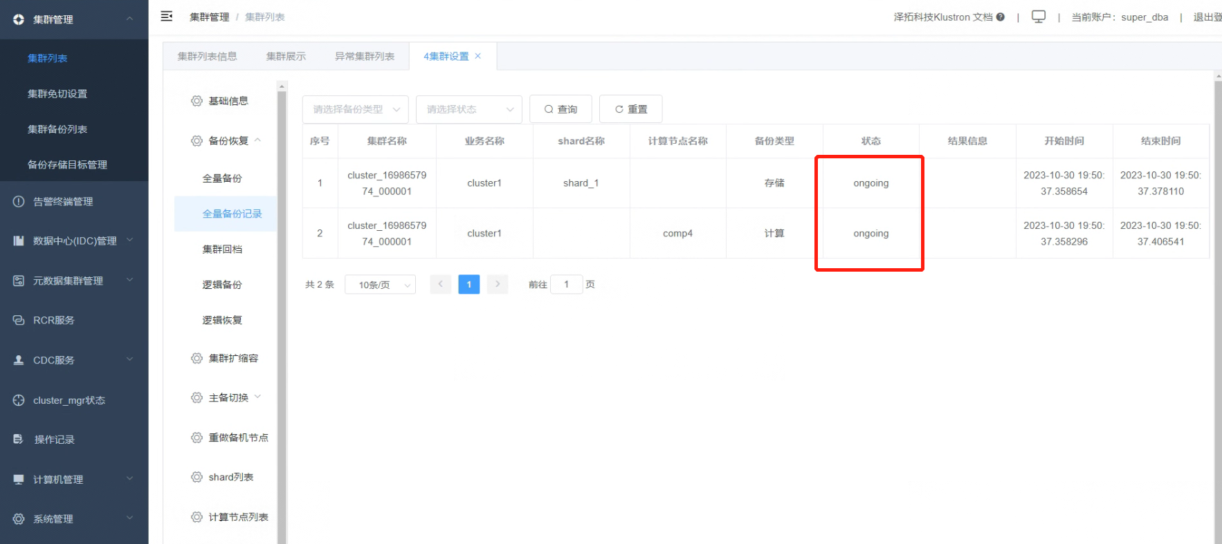Open the 请选择状态 dropdown
This screenshot has height=544, width=1222.
pos(468,109)
